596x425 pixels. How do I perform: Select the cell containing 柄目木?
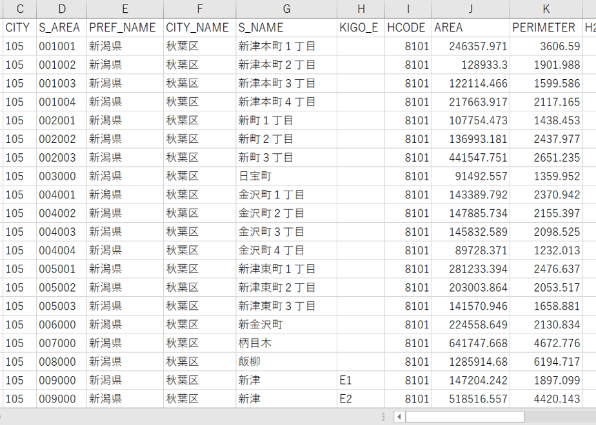pos(286,343)
